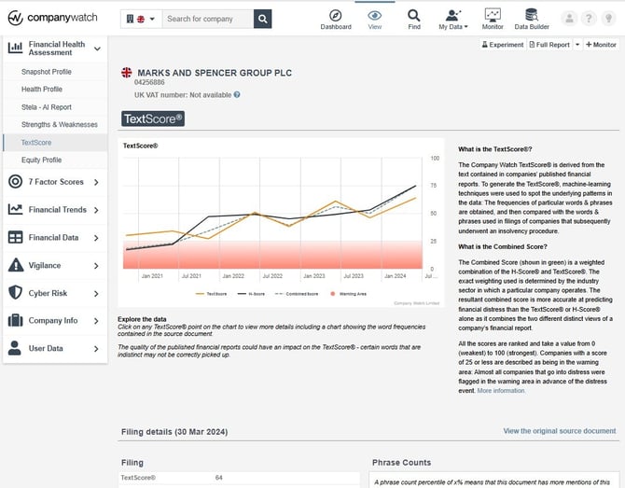Toggle the Warning Area legend entry
625x488 pixels.
(x=348, y=294)
